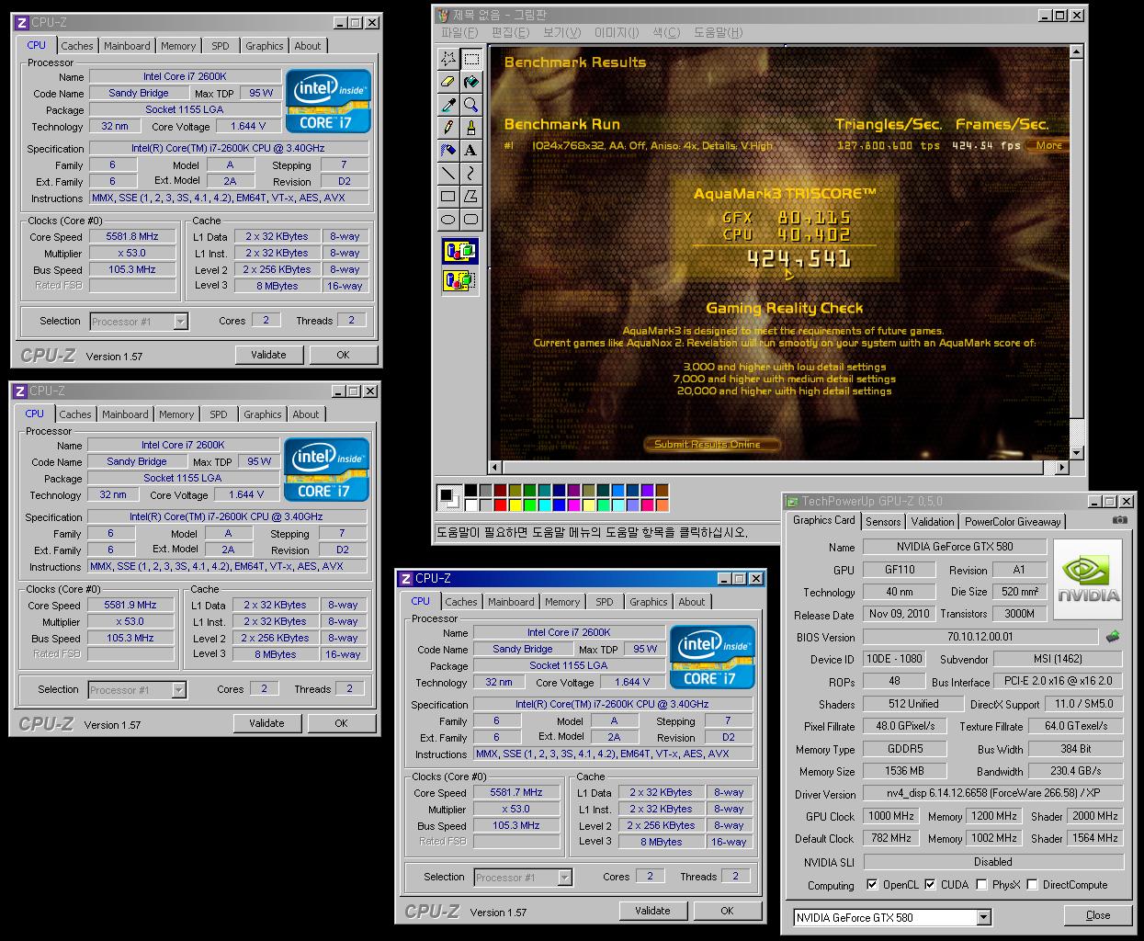Open the 보기(V) menu in Paint
The image size is (1144, 941).
coord(561,32)
